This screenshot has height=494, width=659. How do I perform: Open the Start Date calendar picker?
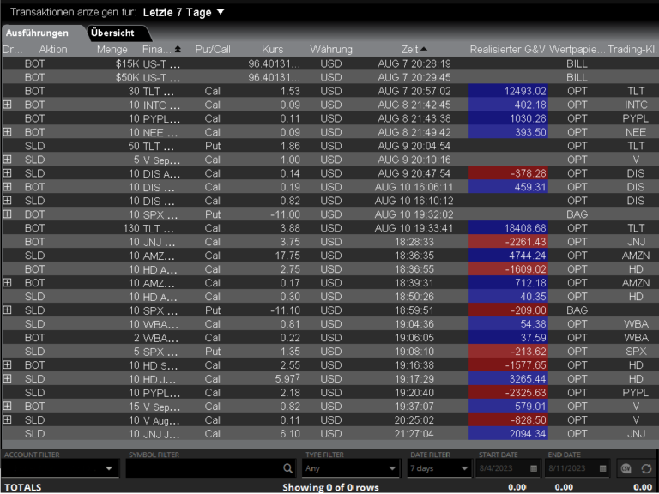[535, 468]
